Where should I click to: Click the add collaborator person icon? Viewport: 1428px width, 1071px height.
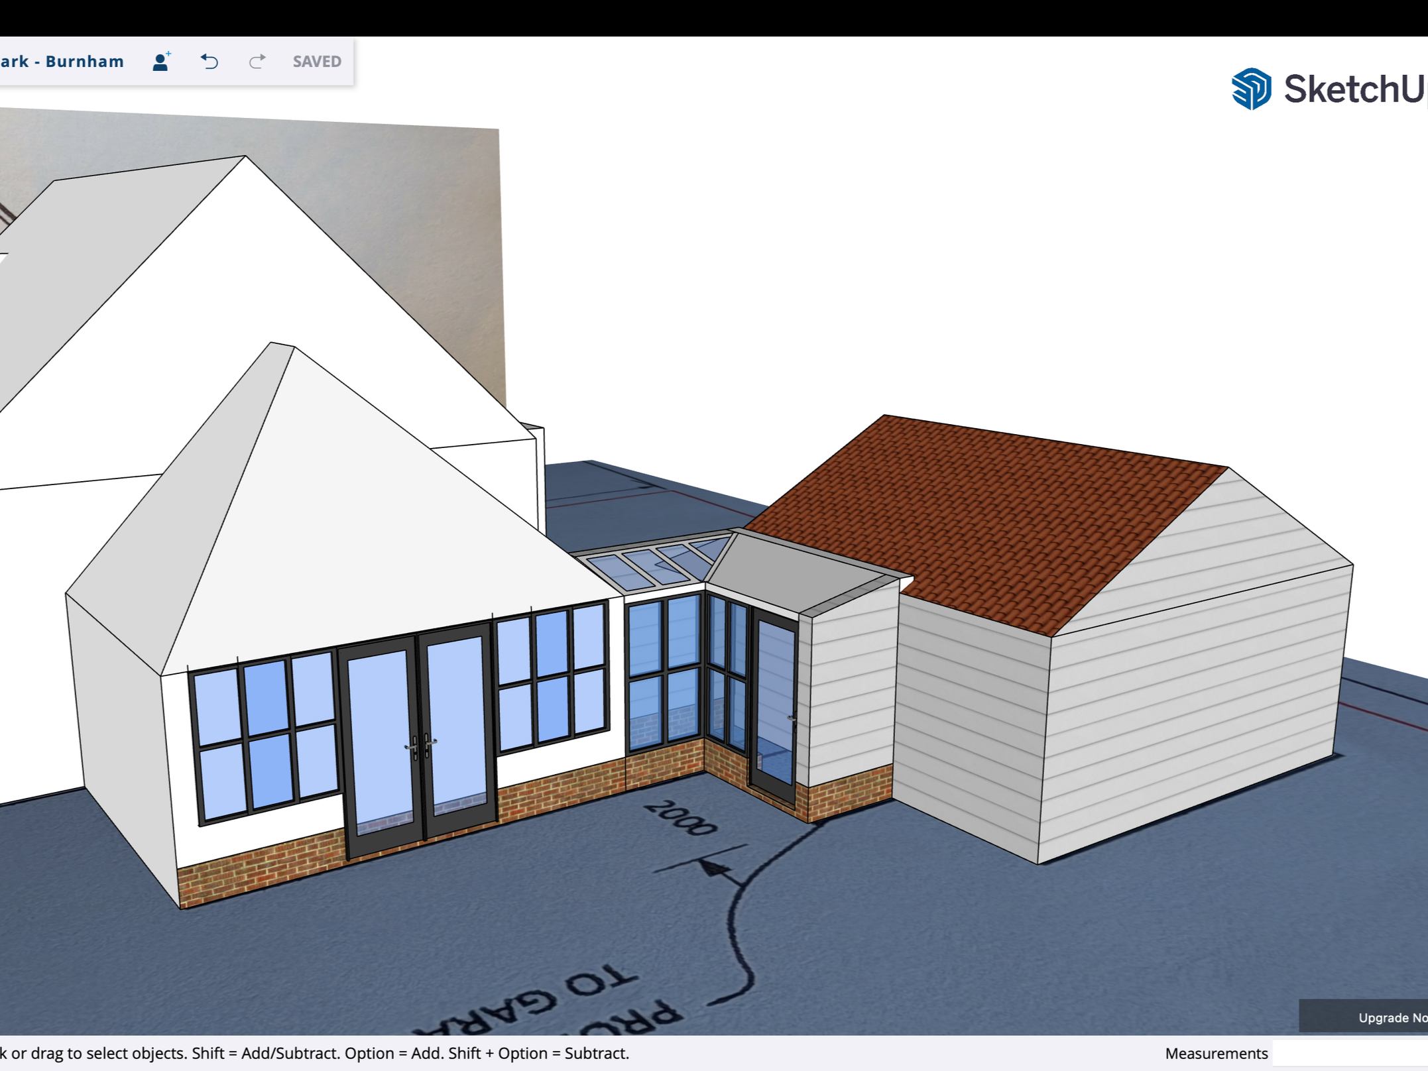point(161,62)
